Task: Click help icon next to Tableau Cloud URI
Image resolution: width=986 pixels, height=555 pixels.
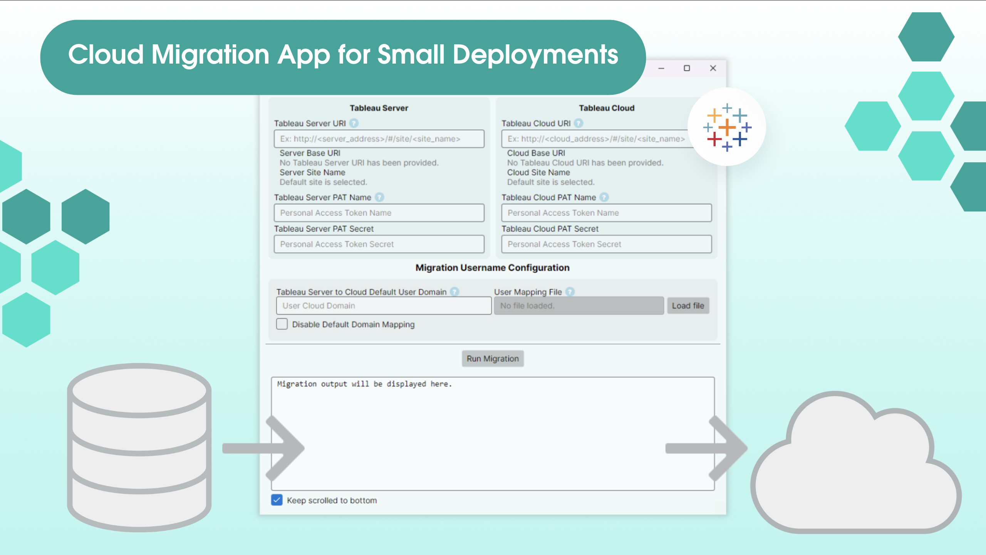Action: 578,123
